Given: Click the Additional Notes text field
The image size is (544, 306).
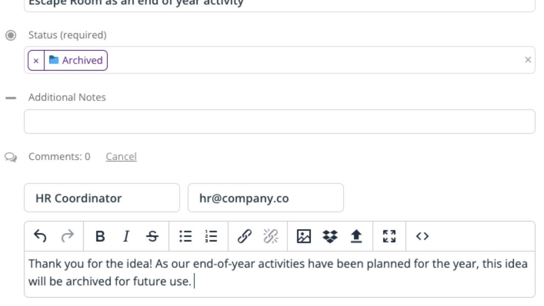Looking at the screenshot, I should pos(280,122).
